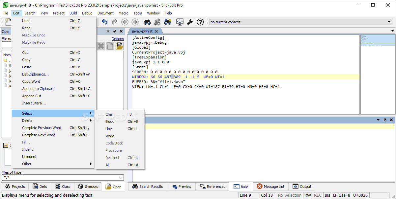The image size is (396, 199).
Task: Switch to the Projects tab
Action: tap(15, 187)
